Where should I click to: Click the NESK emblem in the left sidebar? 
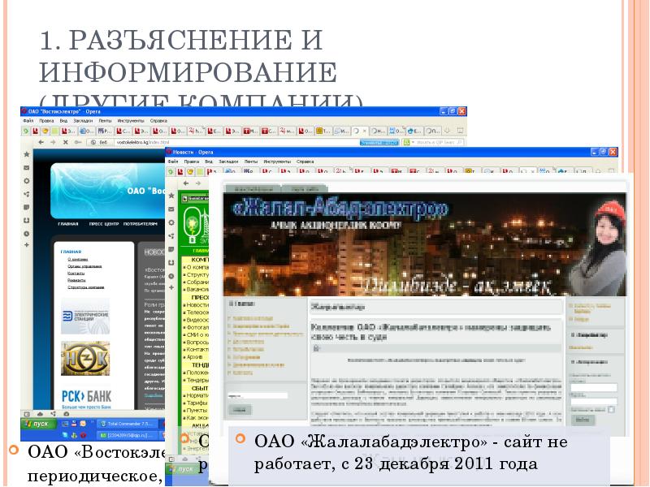[84, 360]
